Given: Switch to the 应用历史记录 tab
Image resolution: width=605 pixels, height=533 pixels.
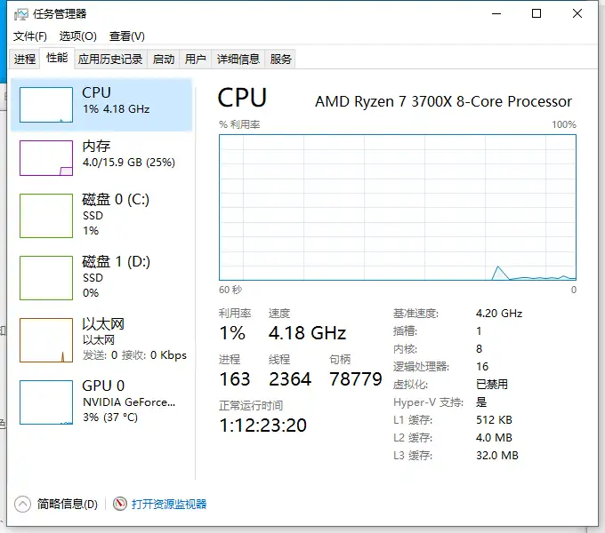Looking at the screenshot, I should click(110, 60).
